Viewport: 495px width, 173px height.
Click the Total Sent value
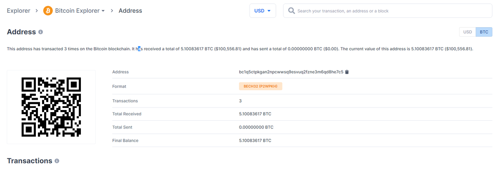[256, 127]
